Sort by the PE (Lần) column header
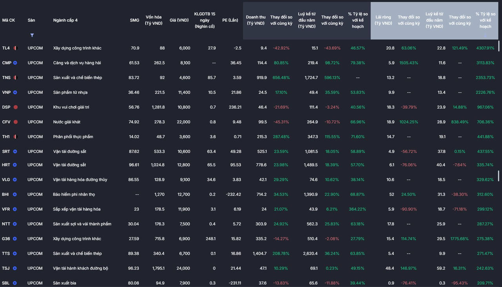 pyautogui.click(x=230, y=20)
